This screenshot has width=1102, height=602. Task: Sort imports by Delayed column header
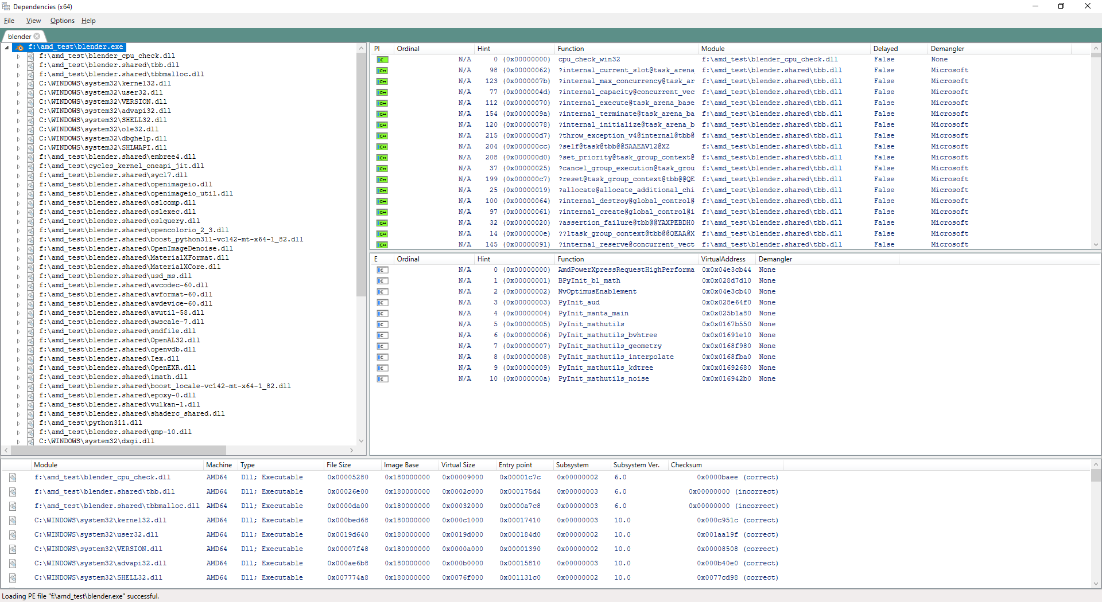click(x=899, y=49)
